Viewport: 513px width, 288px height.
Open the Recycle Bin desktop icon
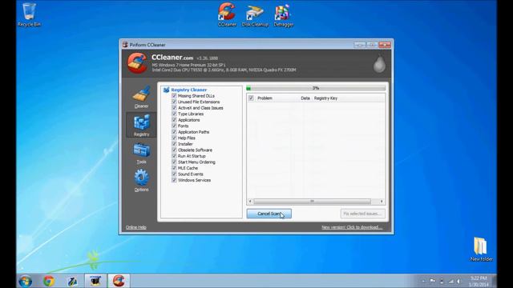click(x=29, y=15)
